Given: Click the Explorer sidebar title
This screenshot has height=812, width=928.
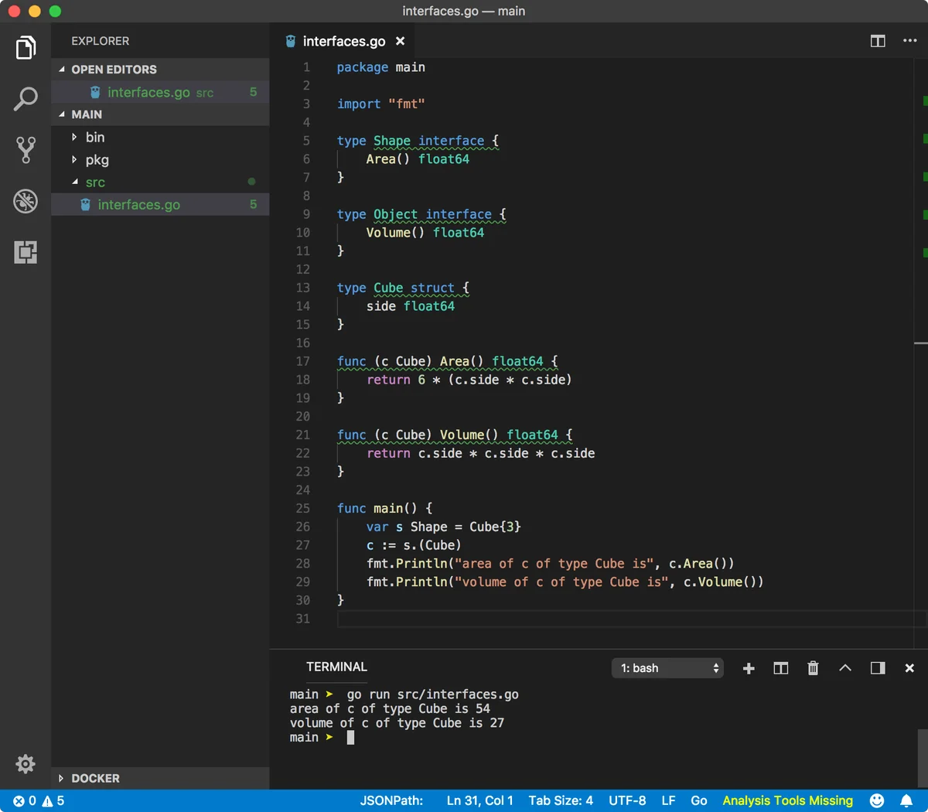Looking at the screenshot, I should [x=101, y=41].
